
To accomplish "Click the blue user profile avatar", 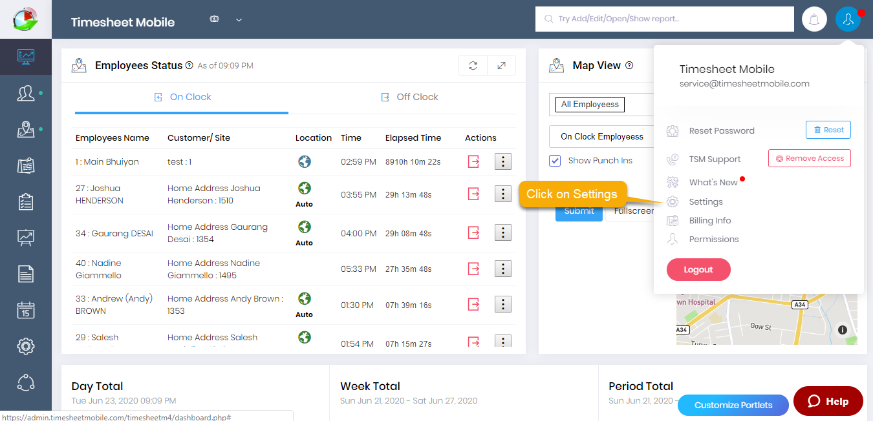I will coord(848,19).
